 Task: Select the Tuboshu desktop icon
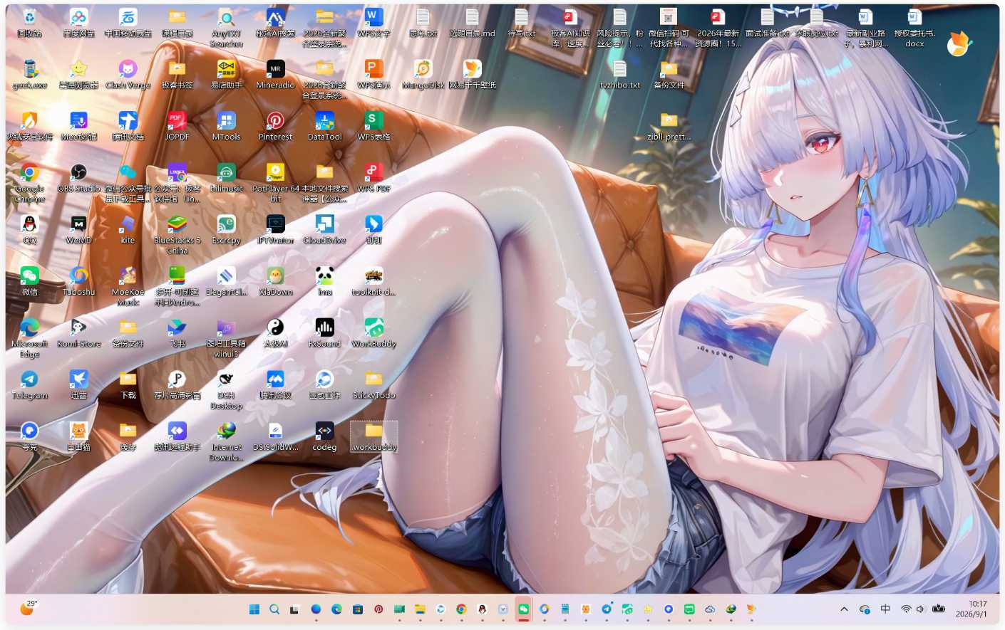pyautogui.click(x=78, y=282)
